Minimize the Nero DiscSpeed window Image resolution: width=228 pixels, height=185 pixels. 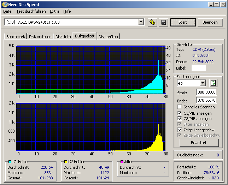point(210,5)
